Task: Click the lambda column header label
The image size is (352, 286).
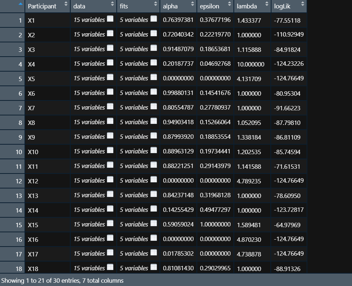Action: pyautogui.click(x=247, y=6)
